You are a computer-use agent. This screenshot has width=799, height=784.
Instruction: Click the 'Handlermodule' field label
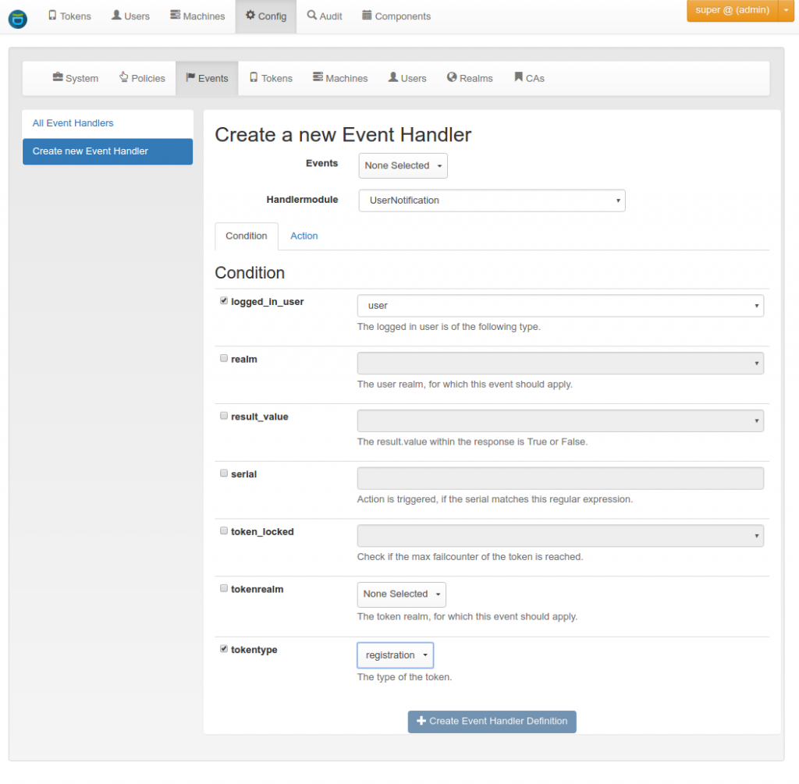click(x=302, y=200)
